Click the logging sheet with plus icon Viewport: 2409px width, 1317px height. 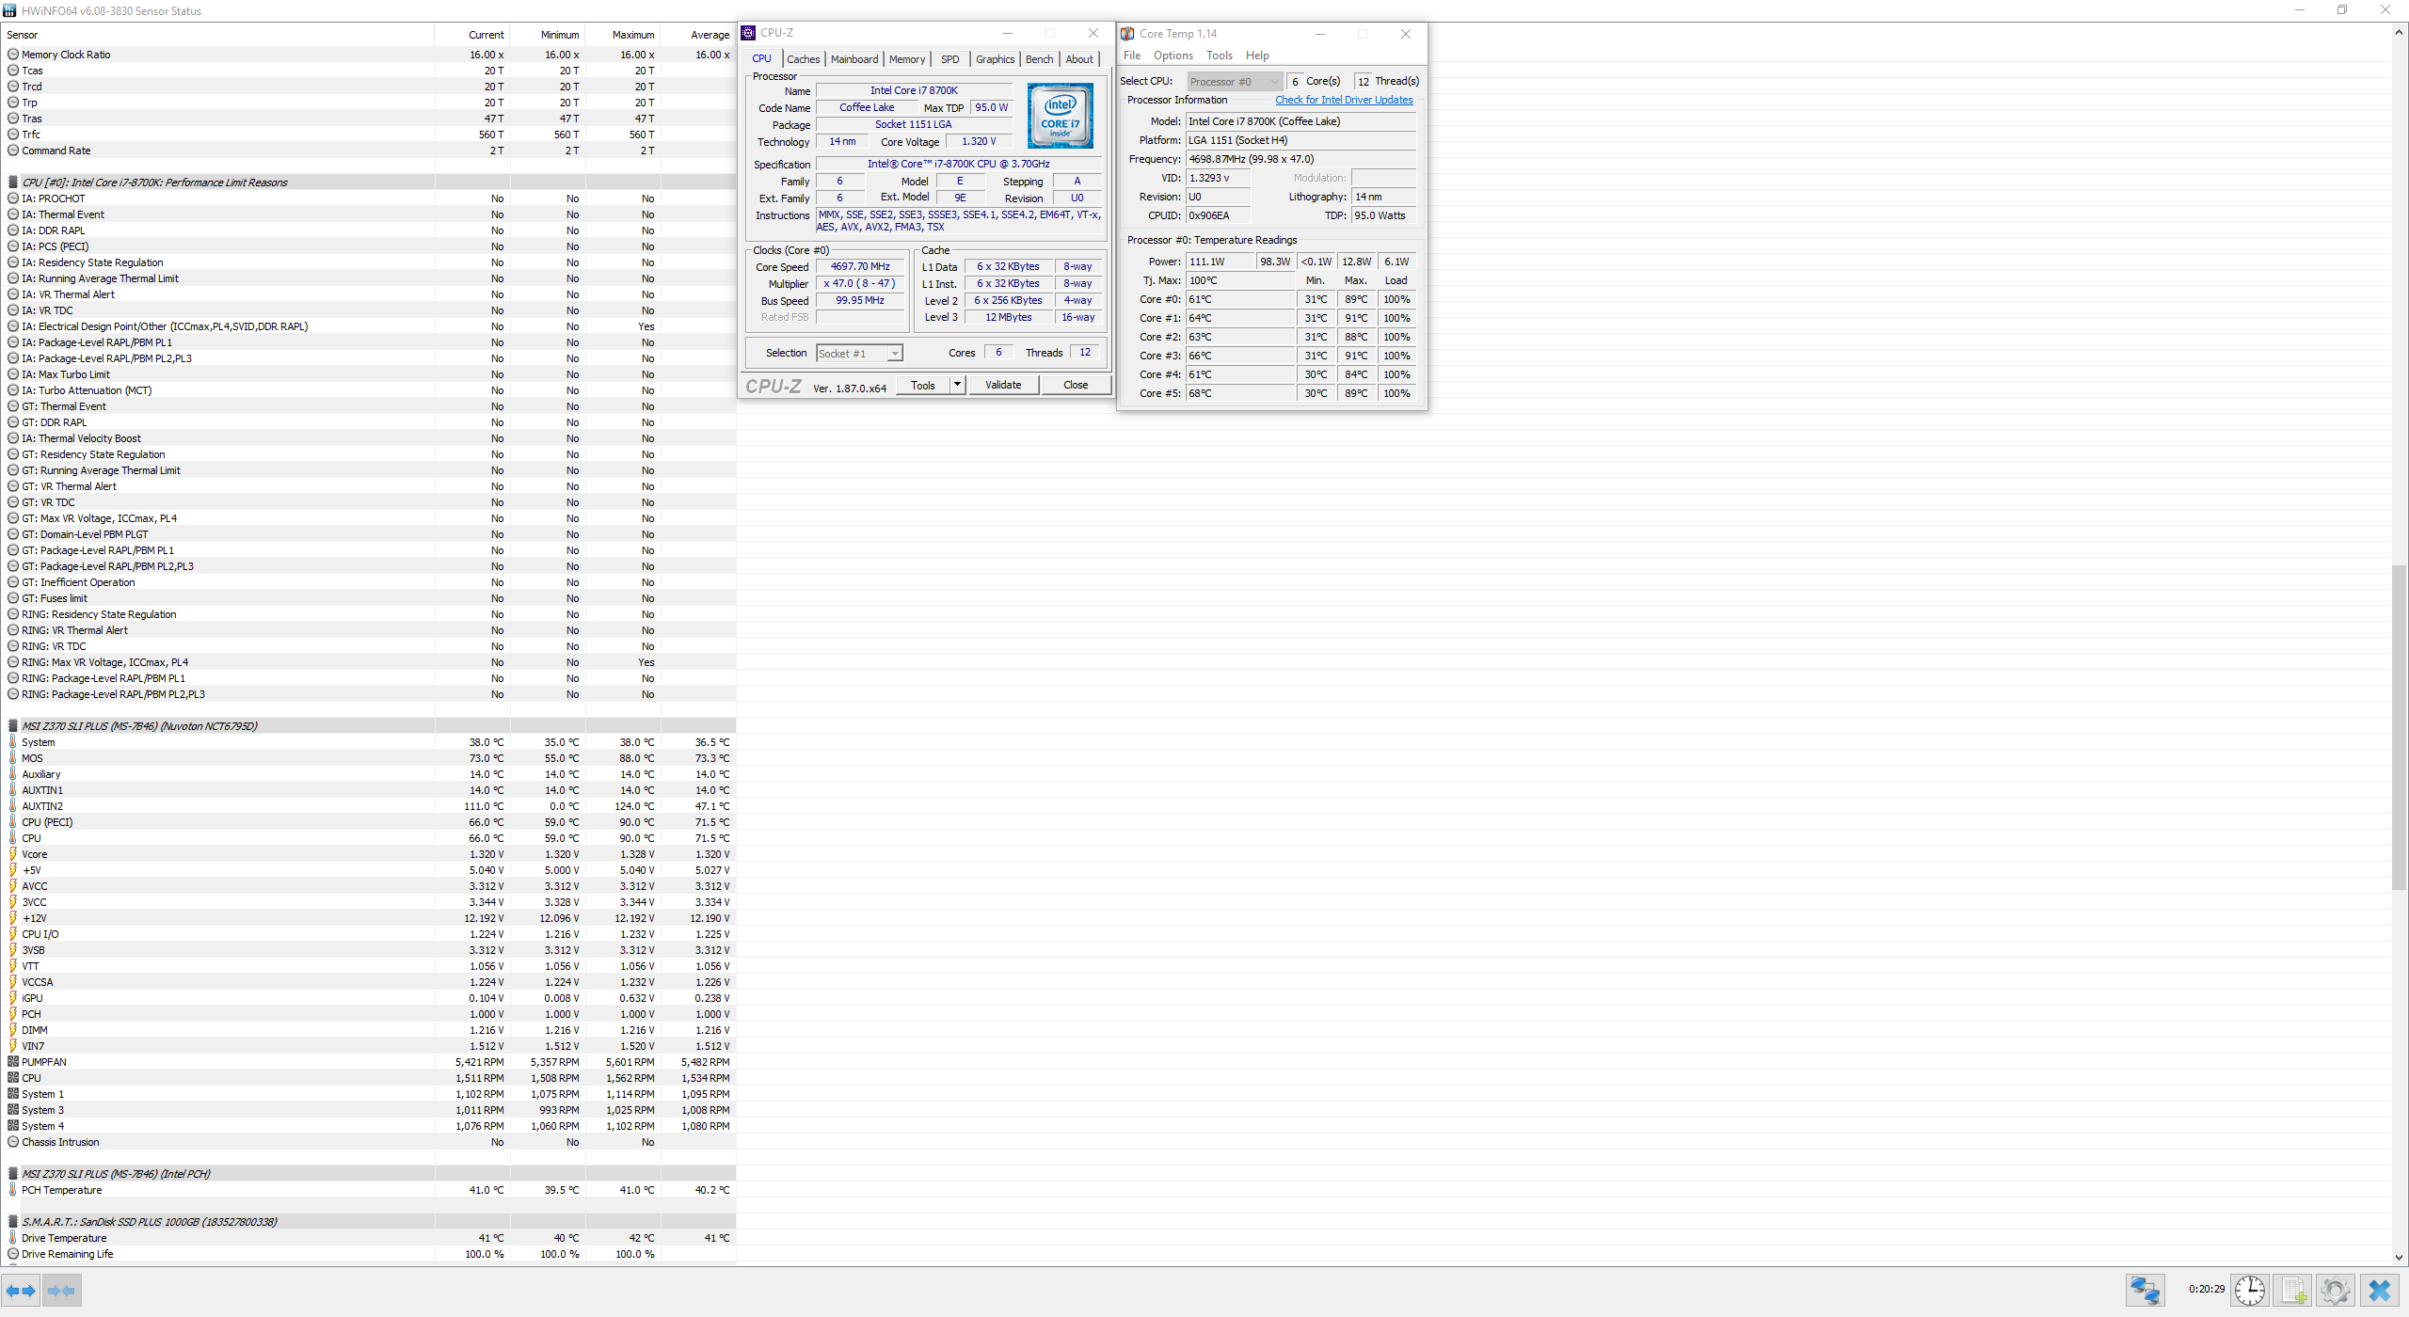[x=2293, y=1290]
